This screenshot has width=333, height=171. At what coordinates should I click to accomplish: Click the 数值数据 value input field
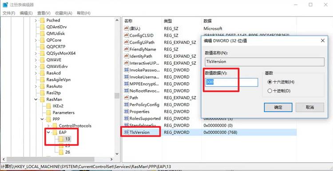[x=231, y=82]
